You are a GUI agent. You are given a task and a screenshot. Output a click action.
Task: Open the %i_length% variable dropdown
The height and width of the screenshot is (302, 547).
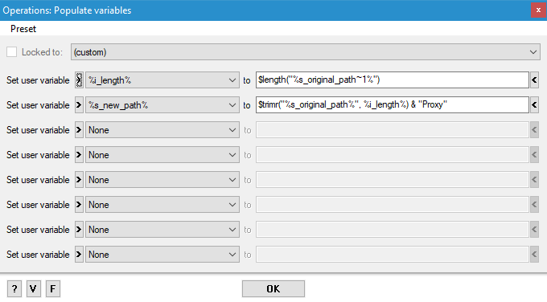[x=162, y=80]
